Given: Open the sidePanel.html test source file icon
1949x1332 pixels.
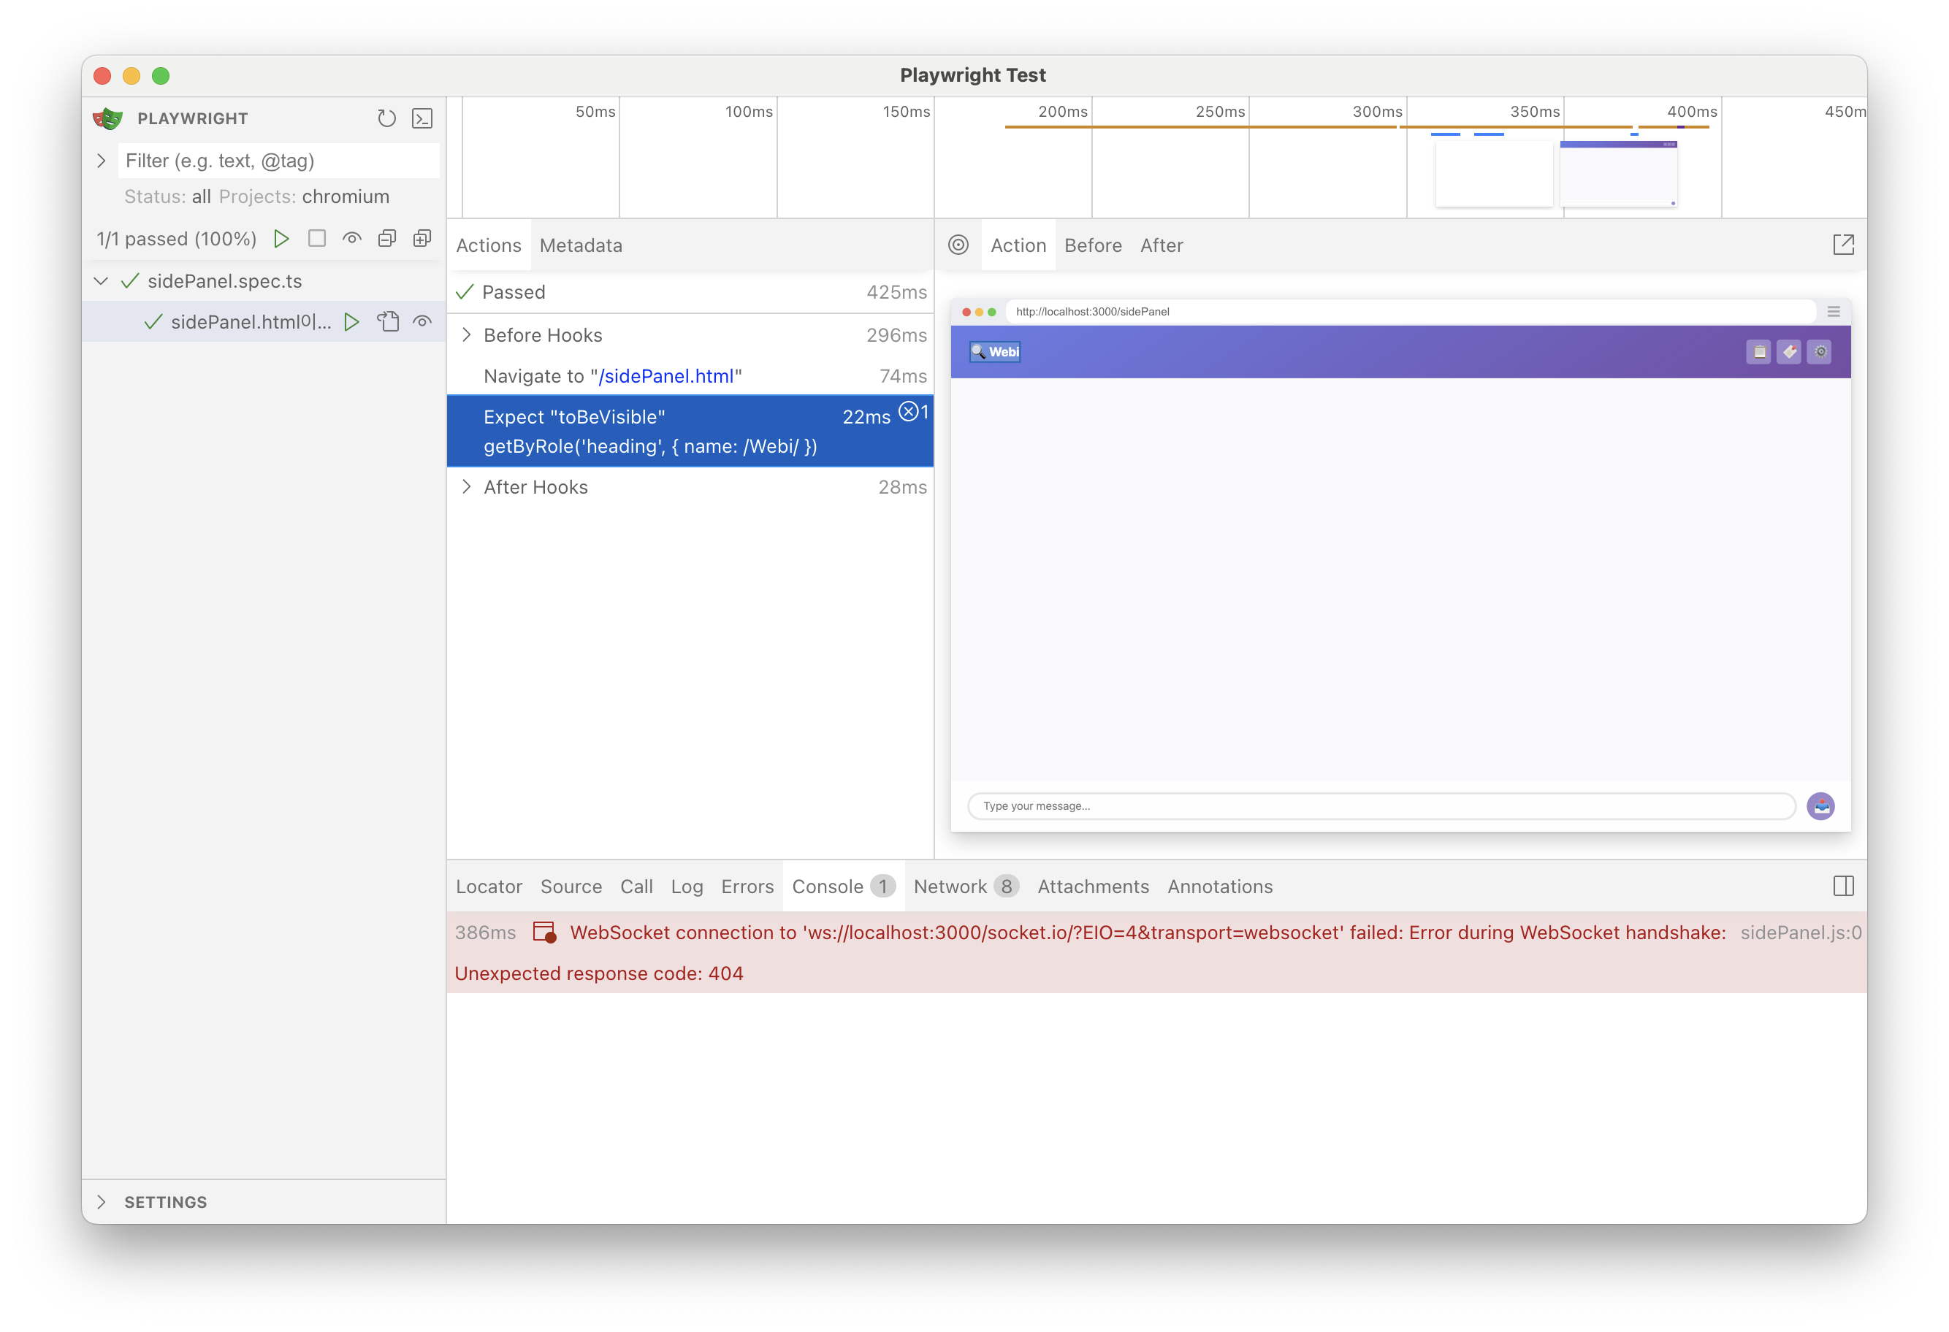Looking at the screenshot, I should click(x=387, y=322).
